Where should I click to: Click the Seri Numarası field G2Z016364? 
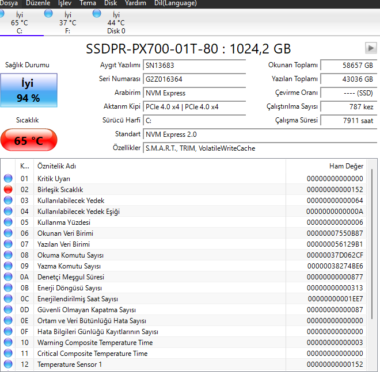pos(195,79)
